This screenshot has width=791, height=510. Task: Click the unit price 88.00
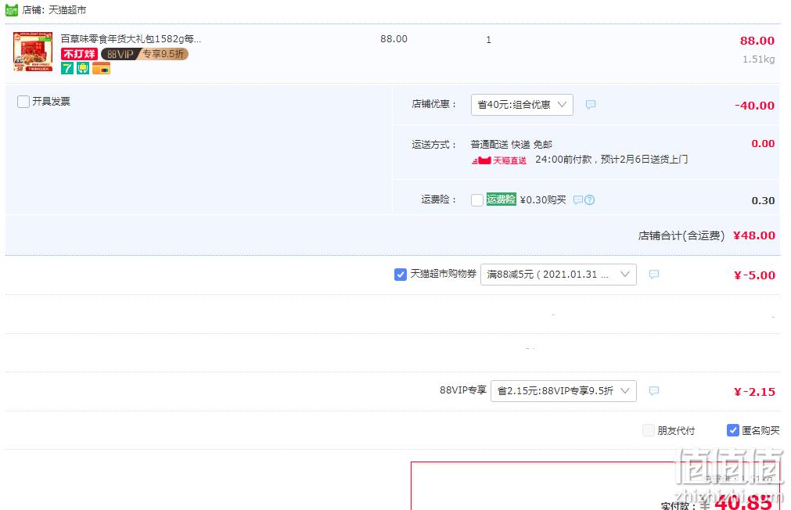(x=394, y=39)
